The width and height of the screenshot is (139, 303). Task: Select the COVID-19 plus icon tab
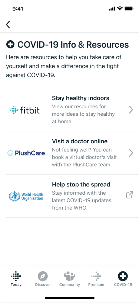(x=123, y=276)
